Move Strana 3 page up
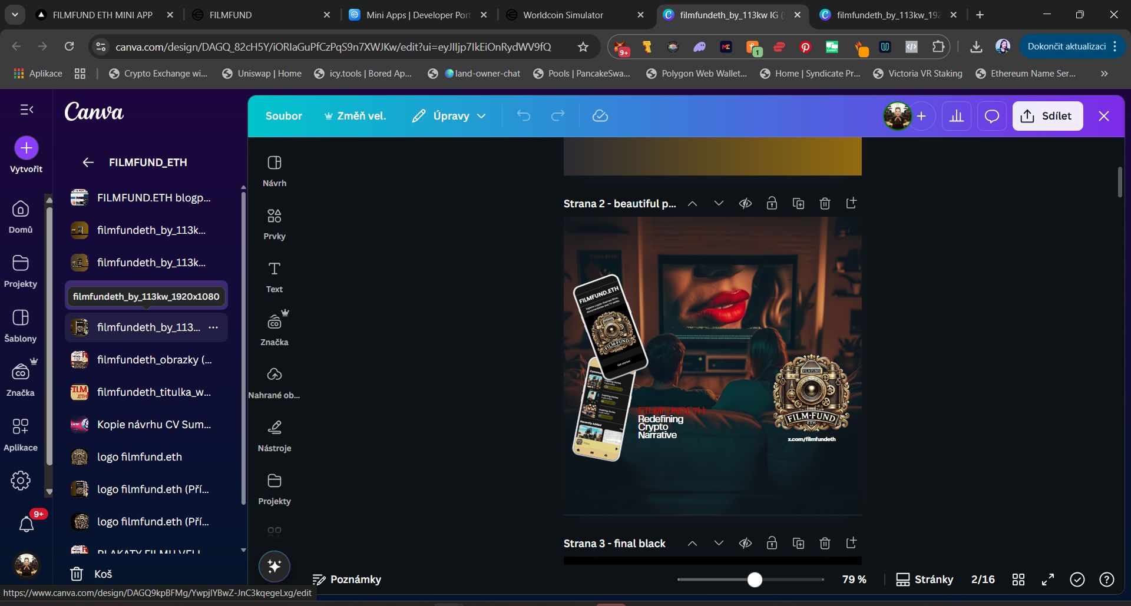1131x606 pixels. coord(693,544)
